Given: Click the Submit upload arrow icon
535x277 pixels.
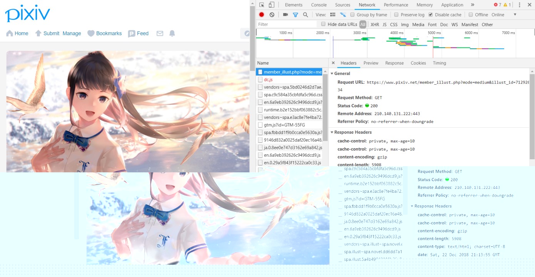Looking at the screenshot, I should (x=38, y=33).
